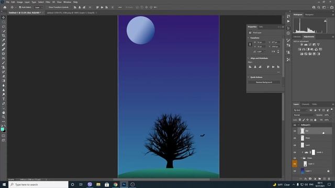Image resolution: width=335 pixels, height=188 pixels.
Task: Click the X position field in Properties
Action: point(276,42)
